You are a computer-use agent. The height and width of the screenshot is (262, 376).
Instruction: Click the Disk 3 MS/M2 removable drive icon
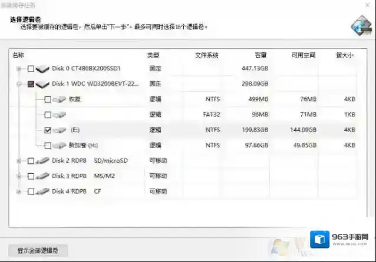point(42,176)
